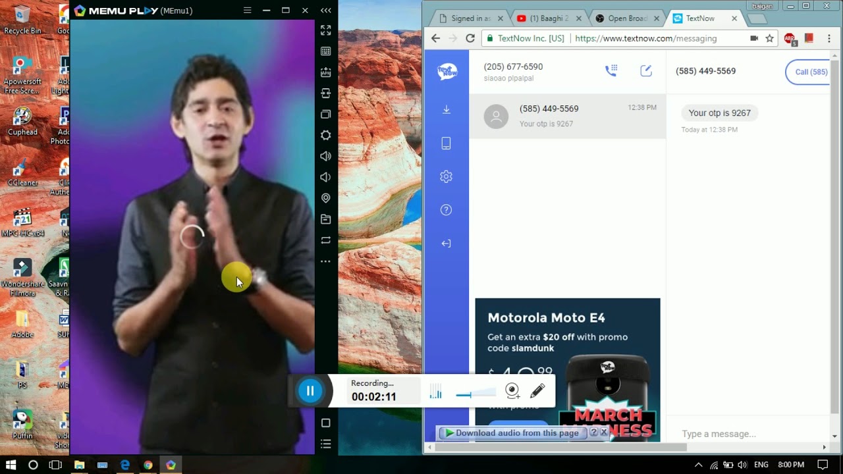This screenshot has height=474, width=843.
Task: Select the Recycle Bin desktop icon
Action: 22,20
